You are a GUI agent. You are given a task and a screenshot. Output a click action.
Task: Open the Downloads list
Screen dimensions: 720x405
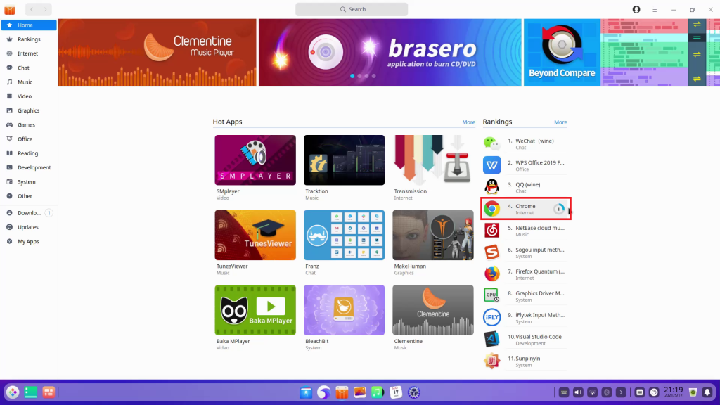28,212
